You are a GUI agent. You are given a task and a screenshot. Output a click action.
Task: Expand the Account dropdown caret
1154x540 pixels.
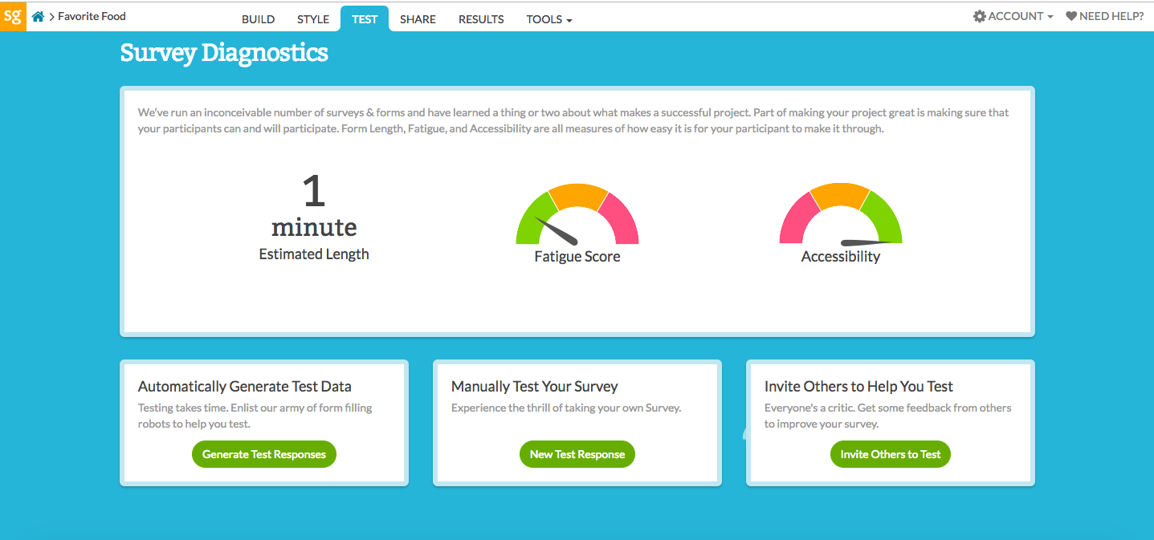click(x=1050, y=17)
